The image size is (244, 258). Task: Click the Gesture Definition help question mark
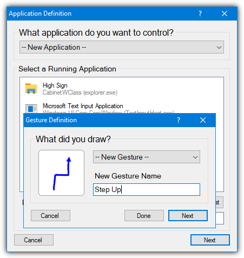(179, 120)
